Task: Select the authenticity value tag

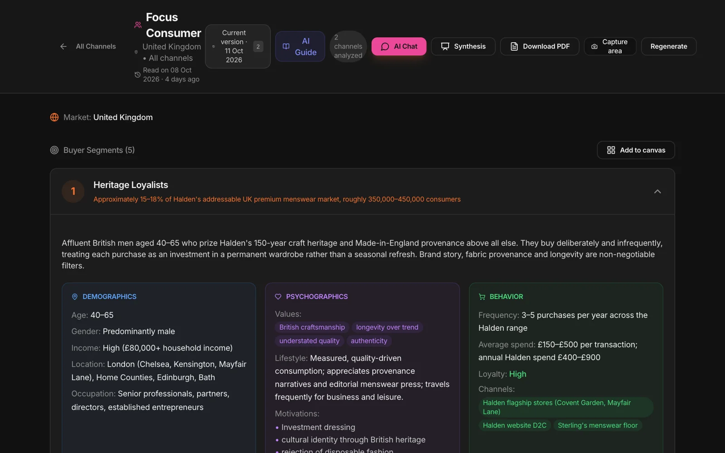Action: tap(369, 341)
